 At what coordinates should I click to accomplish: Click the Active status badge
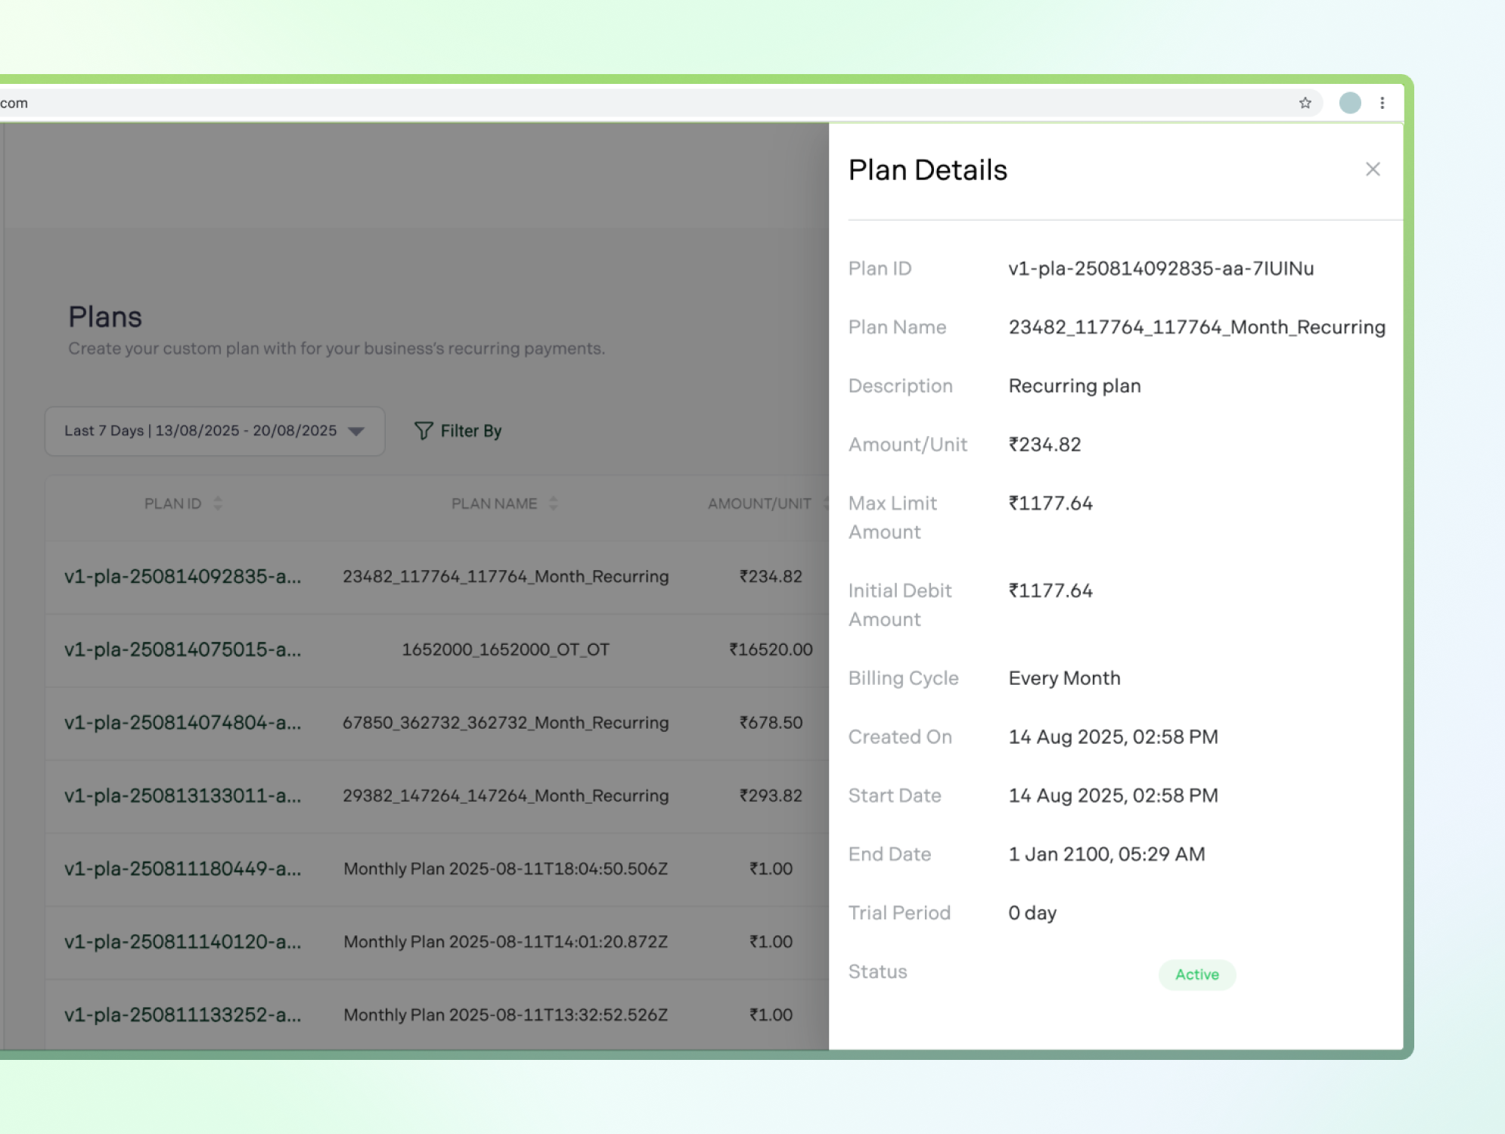point(1196,974)
